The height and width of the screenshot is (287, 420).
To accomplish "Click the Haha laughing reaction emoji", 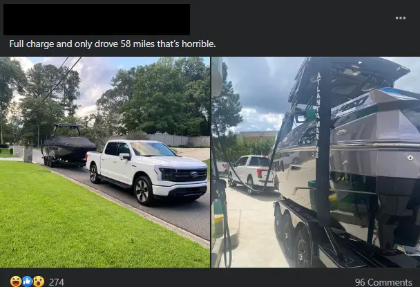I will (x=16, y=281).
